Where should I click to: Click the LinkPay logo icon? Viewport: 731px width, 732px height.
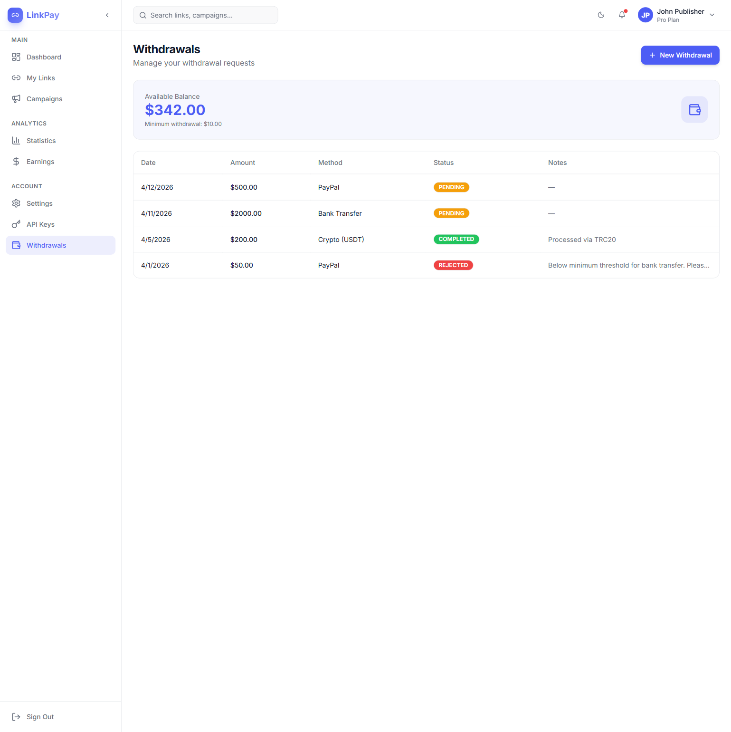click(15, 15)
